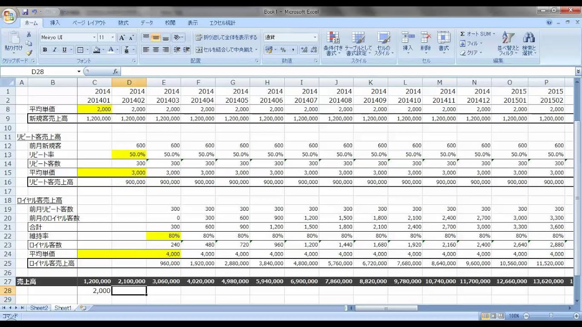Open the AutoSum (オート SUM) dropdown arrow
Image resolution: width=582 pixels, height=327 pixels.
coord(494,34)
